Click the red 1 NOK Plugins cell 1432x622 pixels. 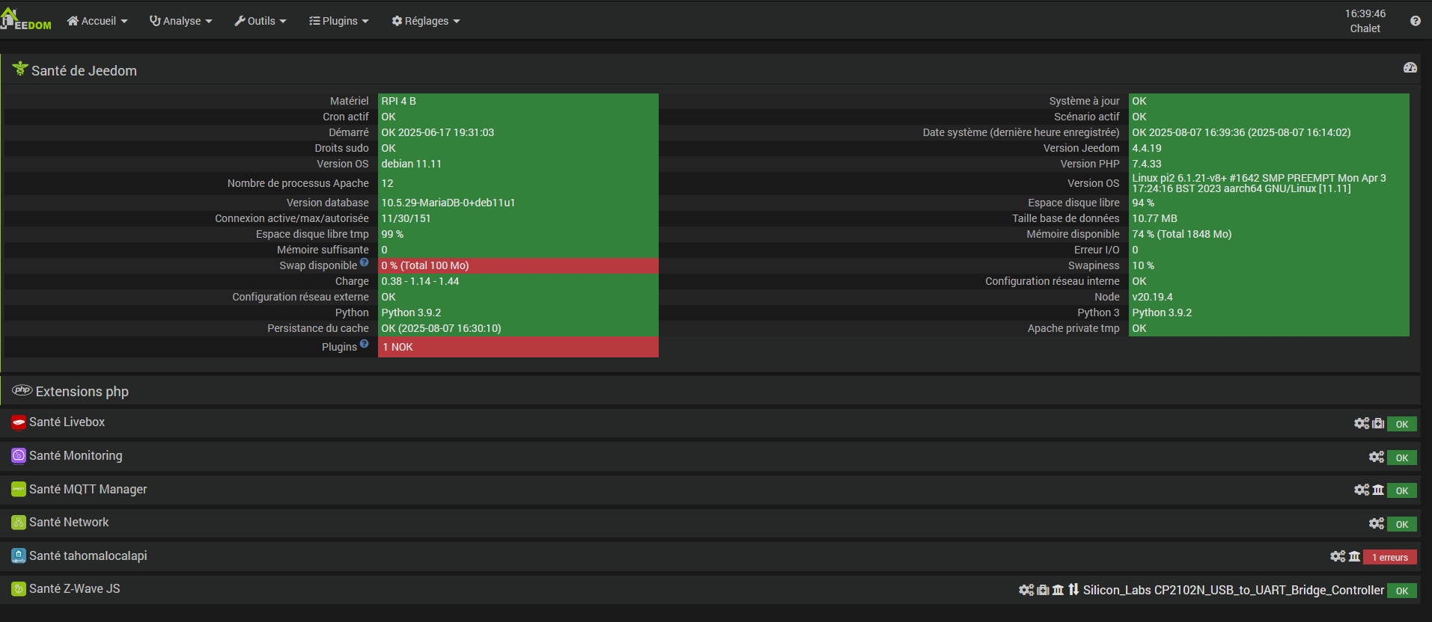(x=518, y=347)
